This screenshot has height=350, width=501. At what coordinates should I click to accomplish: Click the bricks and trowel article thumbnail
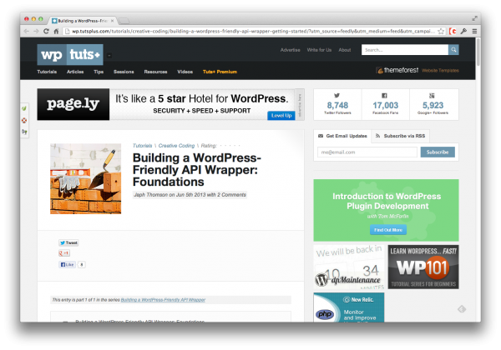pos(86,178)
